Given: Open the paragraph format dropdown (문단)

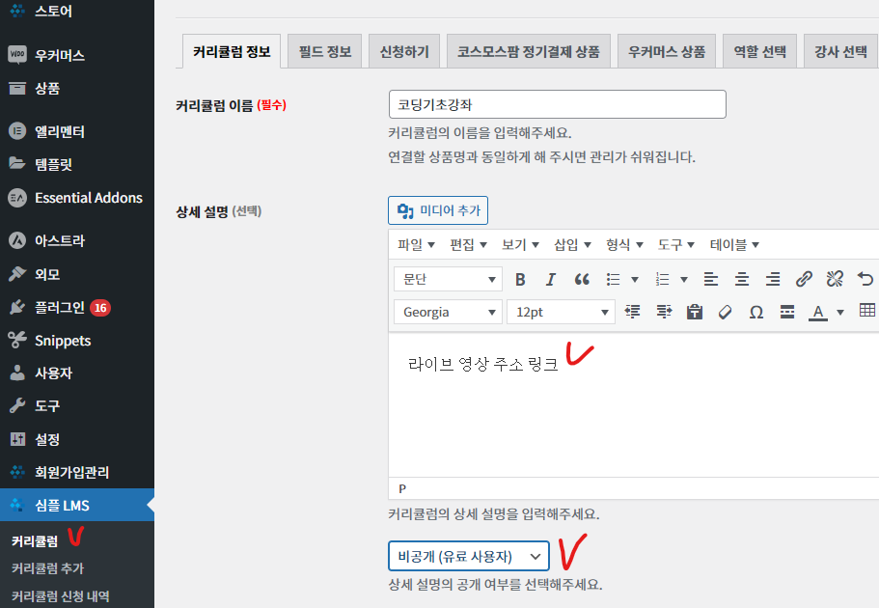Looking at the screenshot, I should (448, 279).
